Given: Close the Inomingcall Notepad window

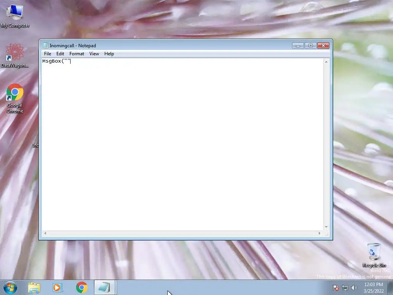Looking at the screenshot, I should point(323,45).
